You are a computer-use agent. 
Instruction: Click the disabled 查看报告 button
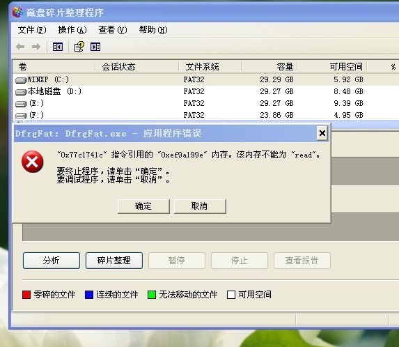pos(302,261)
